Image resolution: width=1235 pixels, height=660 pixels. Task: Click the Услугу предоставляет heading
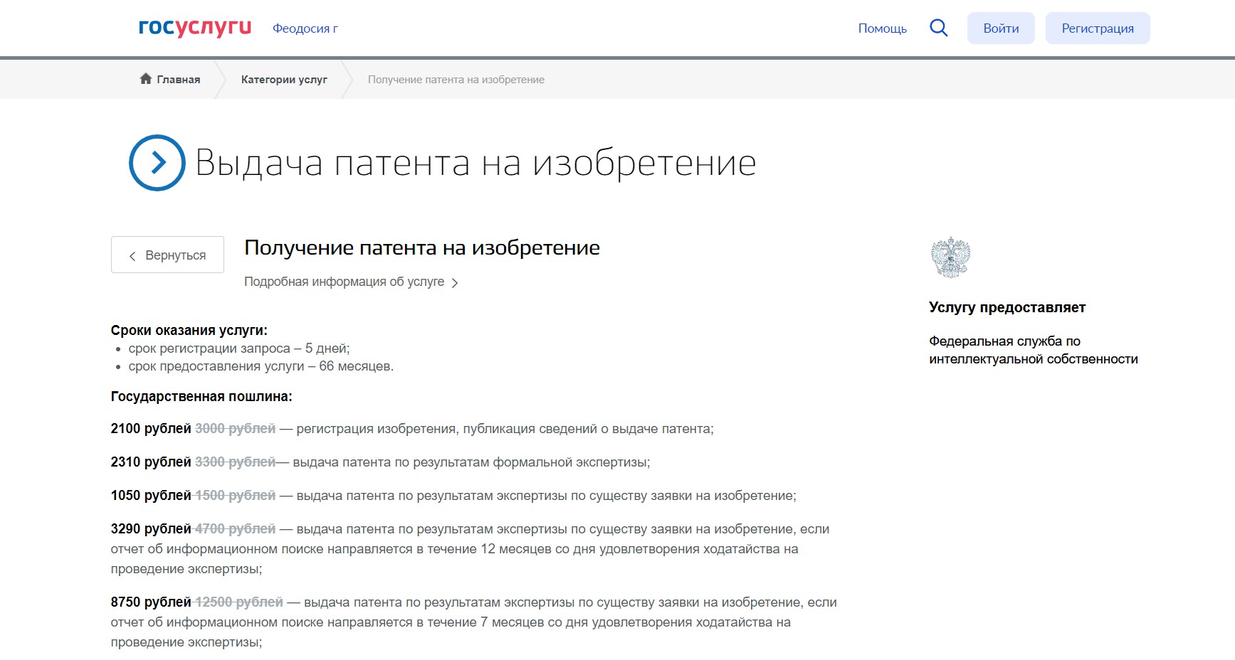(1007, 307)
